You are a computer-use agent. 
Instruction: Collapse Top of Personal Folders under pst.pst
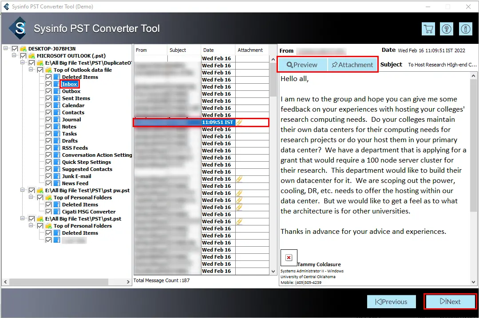[31, 225]
